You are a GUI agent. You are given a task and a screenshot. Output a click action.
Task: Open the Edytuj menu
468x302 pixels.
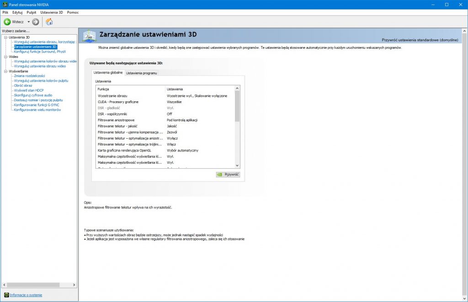point(17,12)
